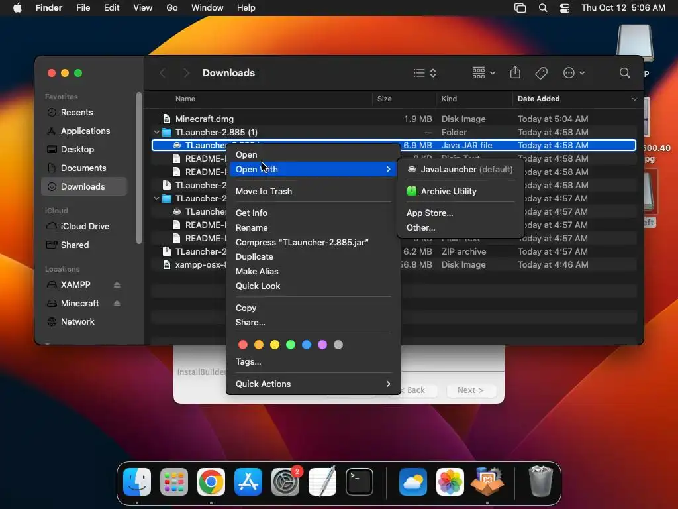Sort by the Date Added column header
The width and height of the screenshot is (678, 509).
click(538, 99)
